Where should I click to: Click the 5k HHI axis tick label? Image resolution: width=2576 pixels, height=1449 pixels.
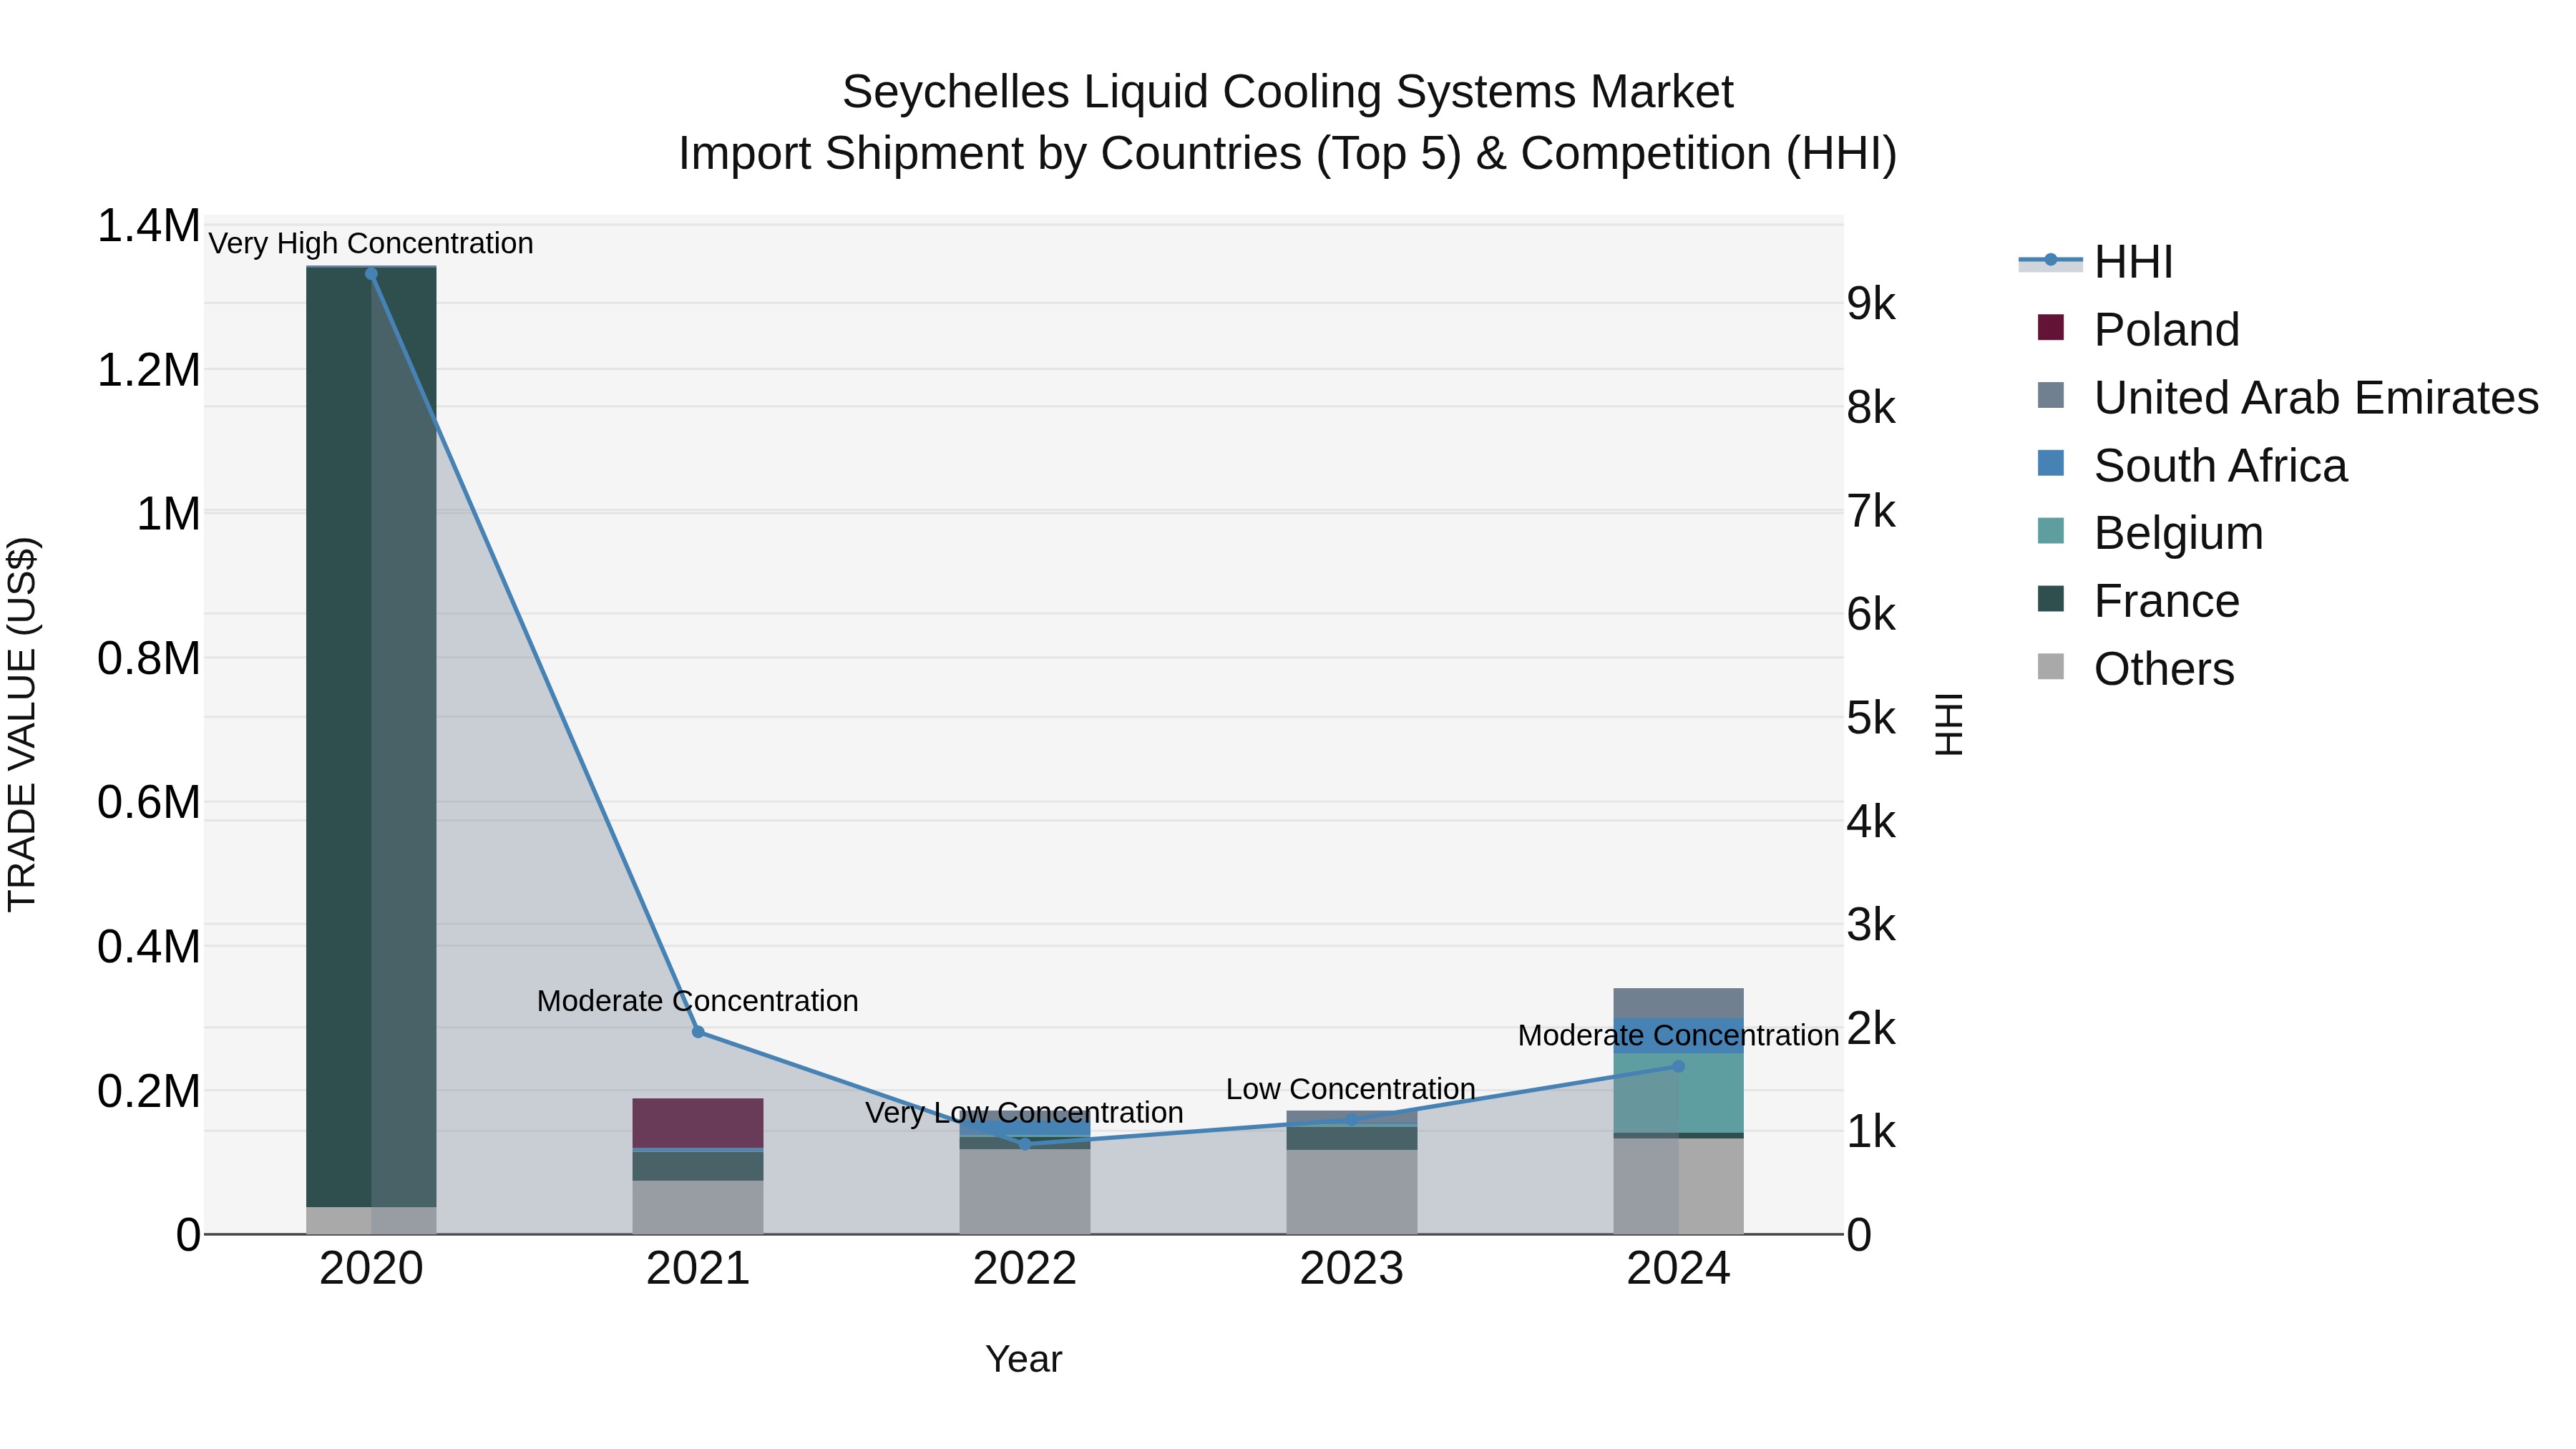[1871, 718]
